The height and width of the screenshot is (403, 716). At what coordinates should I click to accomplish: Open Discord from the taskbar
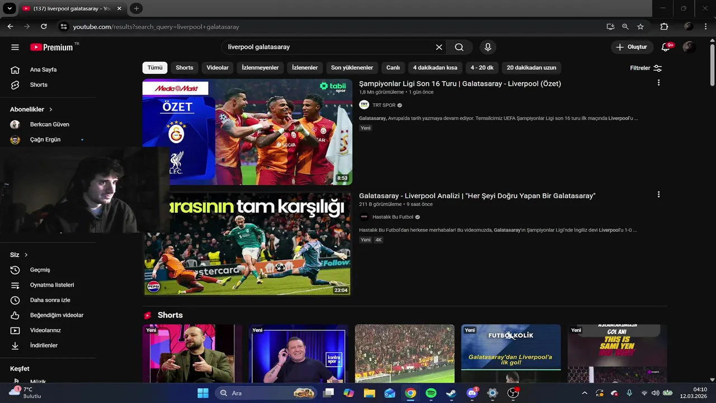point(472,393)
